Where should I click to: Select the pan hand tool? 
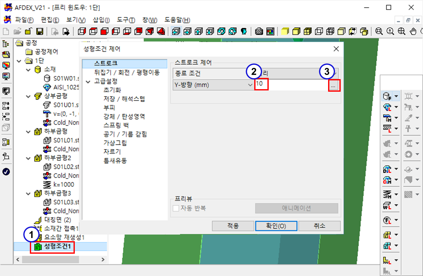pos(414,31)
